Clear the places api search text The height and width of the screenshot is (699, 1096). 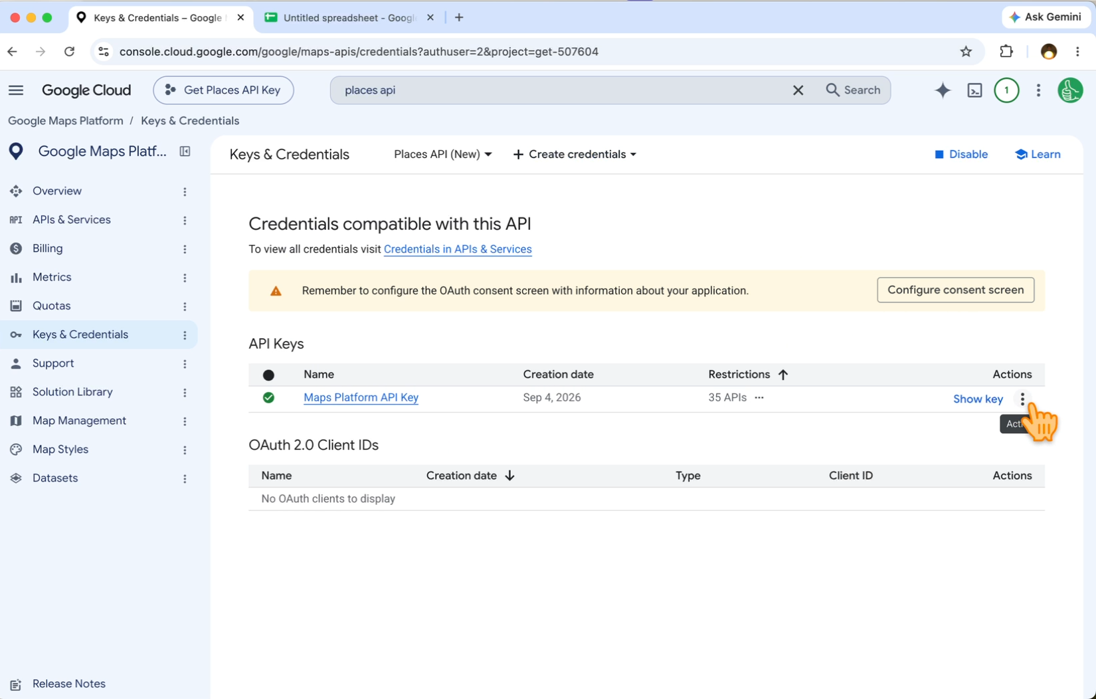[798, 90]
